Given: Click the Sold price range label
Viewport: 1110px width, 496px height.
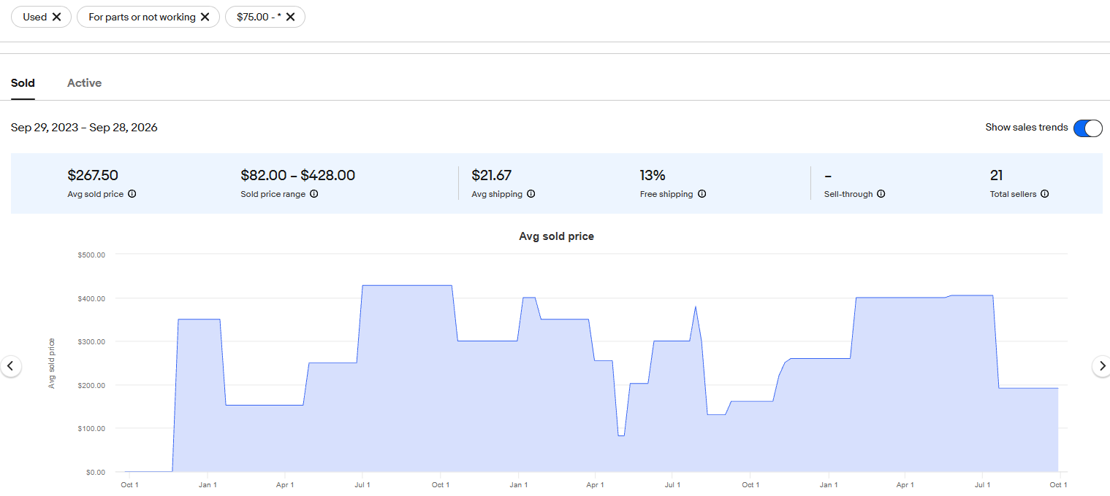Looking at the screenshot, I should tap(273, 194).
